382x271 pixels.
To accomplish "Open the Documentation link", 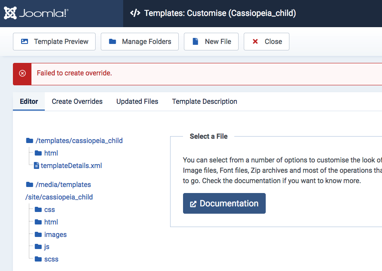I will tap(224, 203).
